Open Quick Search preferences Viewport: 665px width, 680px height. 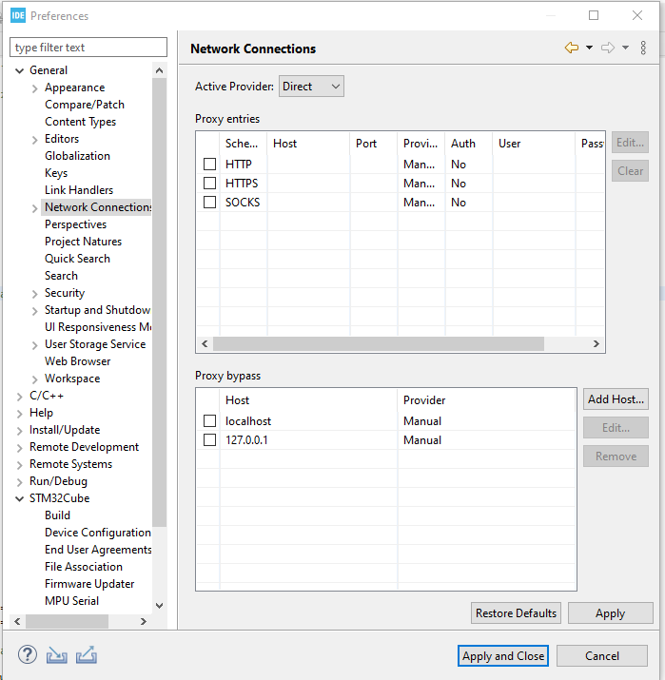(x=77, y=259)
